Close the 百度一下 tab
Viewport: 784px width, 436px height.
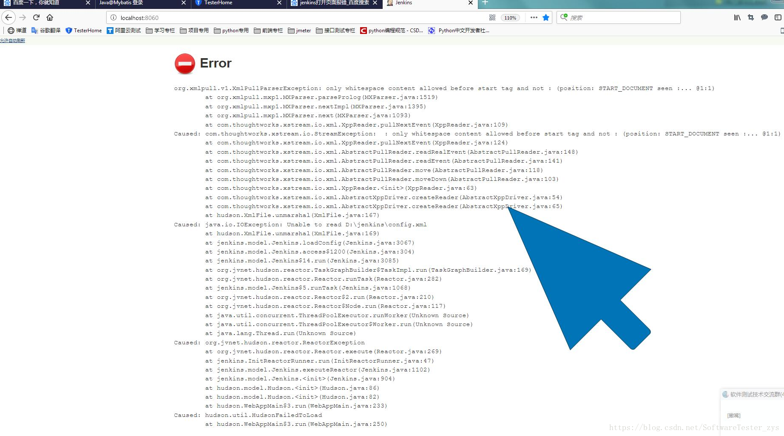[88, 3]
